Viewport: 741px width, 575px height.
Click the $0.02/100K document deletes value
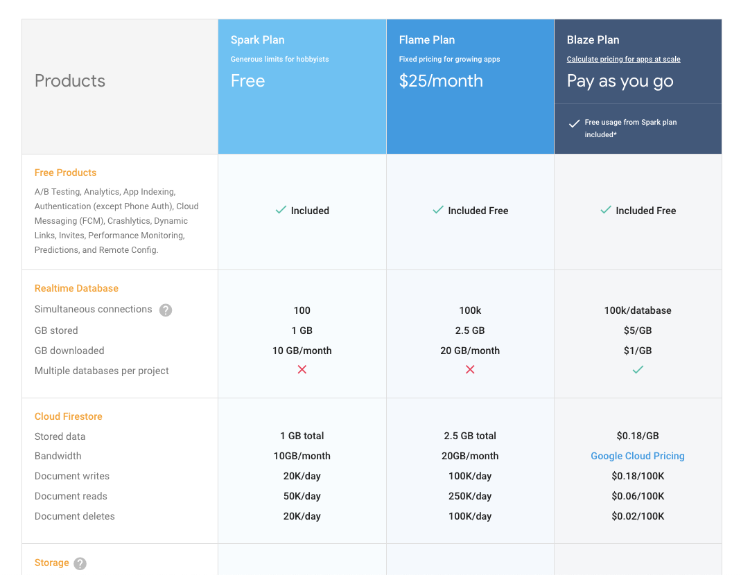coord(638,516)
